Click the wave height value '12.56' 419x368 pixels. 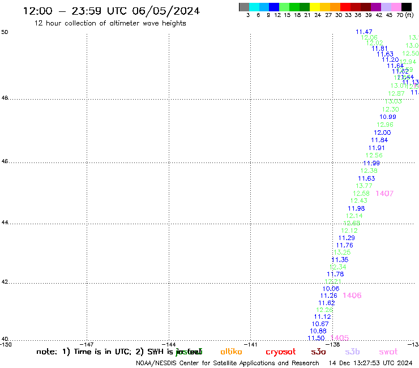click(374, 155)
